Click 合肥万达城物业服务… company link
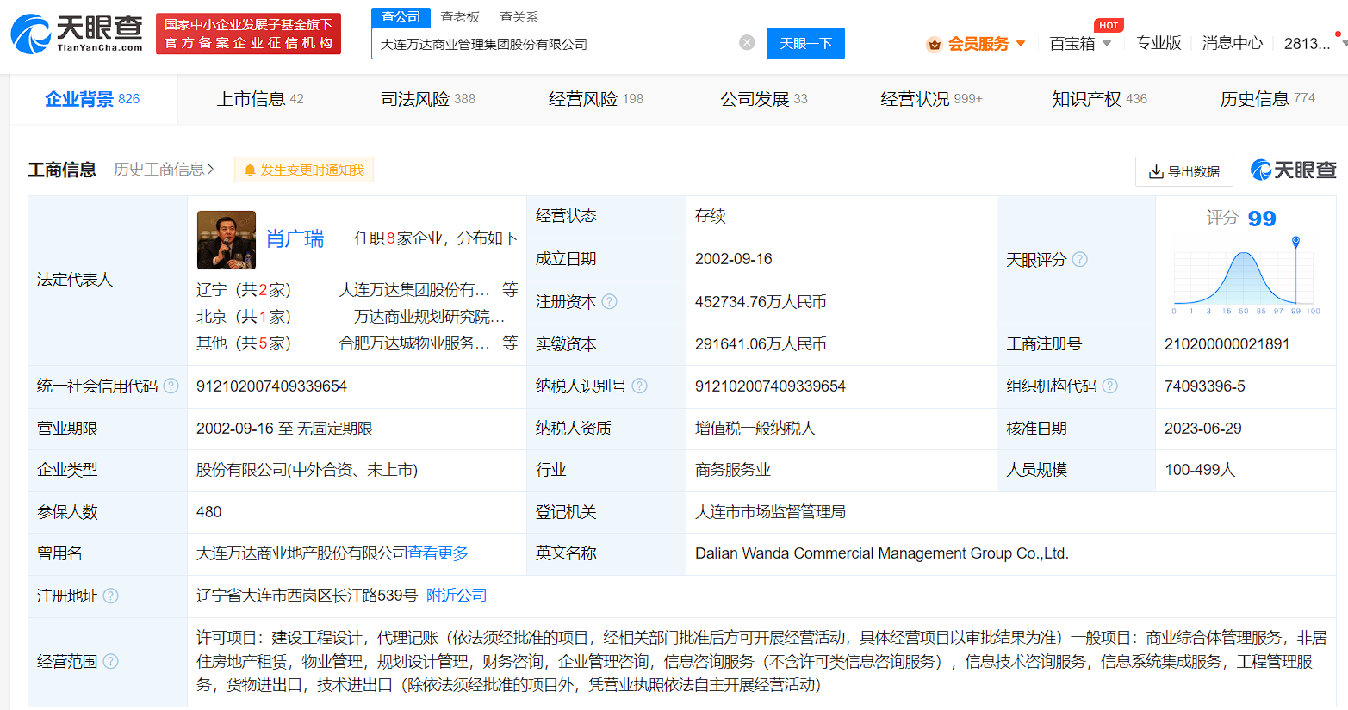 (x=414, y=343)
